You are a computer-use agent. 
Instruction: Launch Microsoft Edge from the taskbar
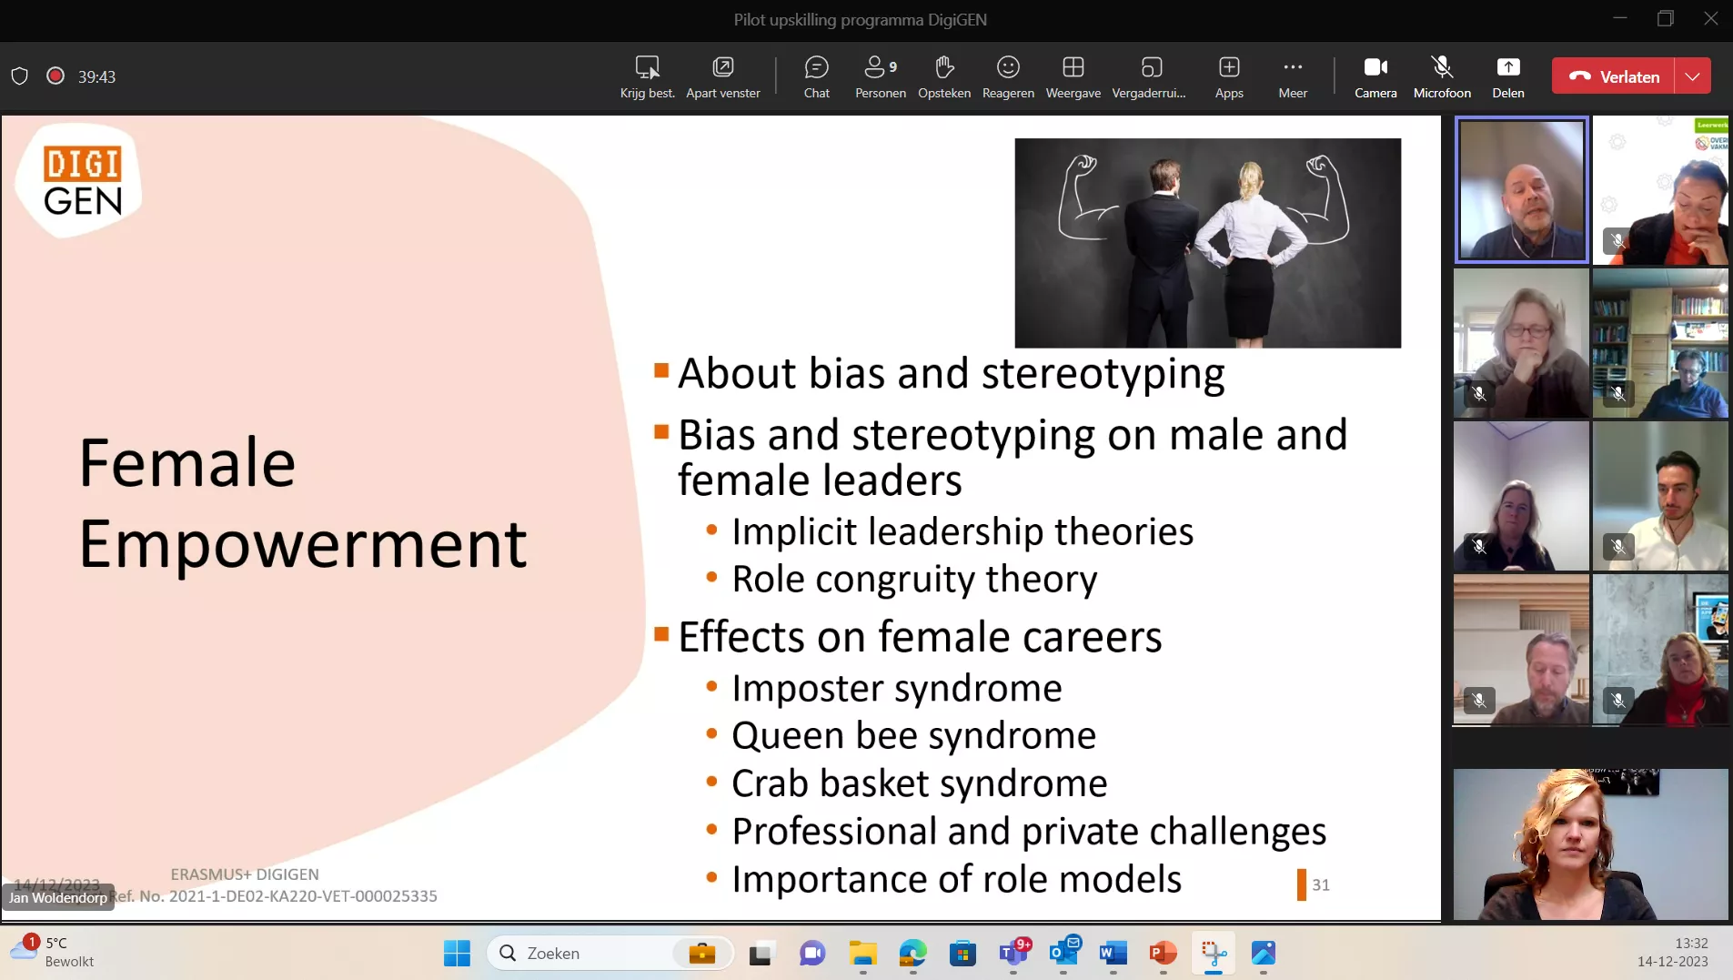pos(912,953)
